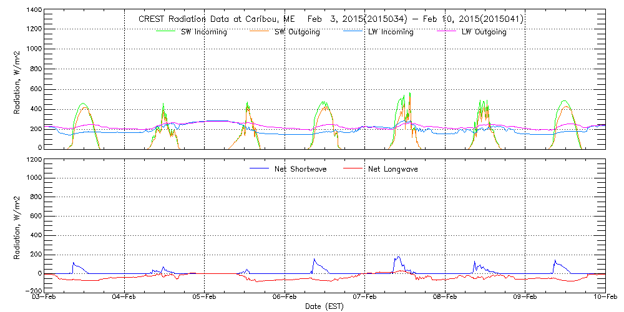Click the '04-Feb' date tick label

coord(124,298)
